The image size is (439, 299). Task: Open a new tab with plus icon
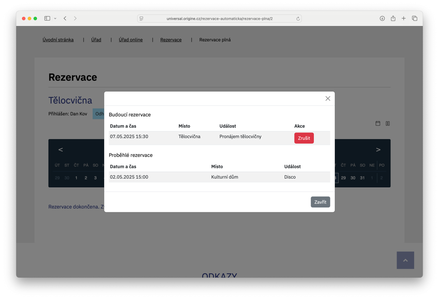coord(404,18)
